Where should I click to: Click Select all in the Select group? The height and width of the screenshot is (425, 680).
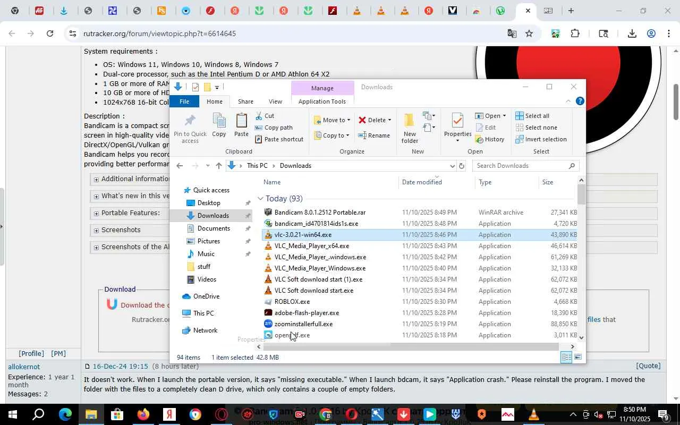point(532,116)
